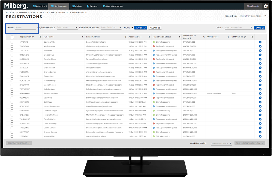
Task: Open the saved Filters dropdown
Action: (x=238, y=27)
